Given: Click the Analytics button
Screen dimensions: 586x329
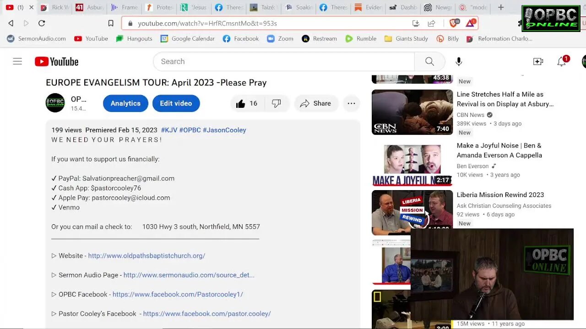Looking at the screenshot, I should pos(125,103).
